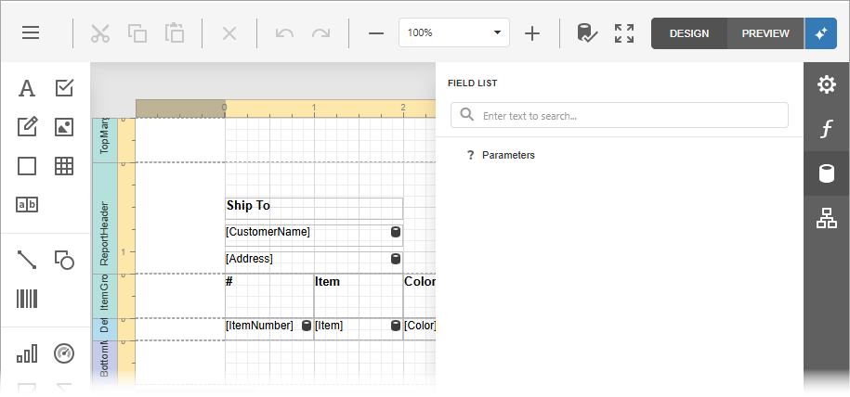Select the Picture Box control tool
Screen dimensions: 850x397
(x=64, y=127)
